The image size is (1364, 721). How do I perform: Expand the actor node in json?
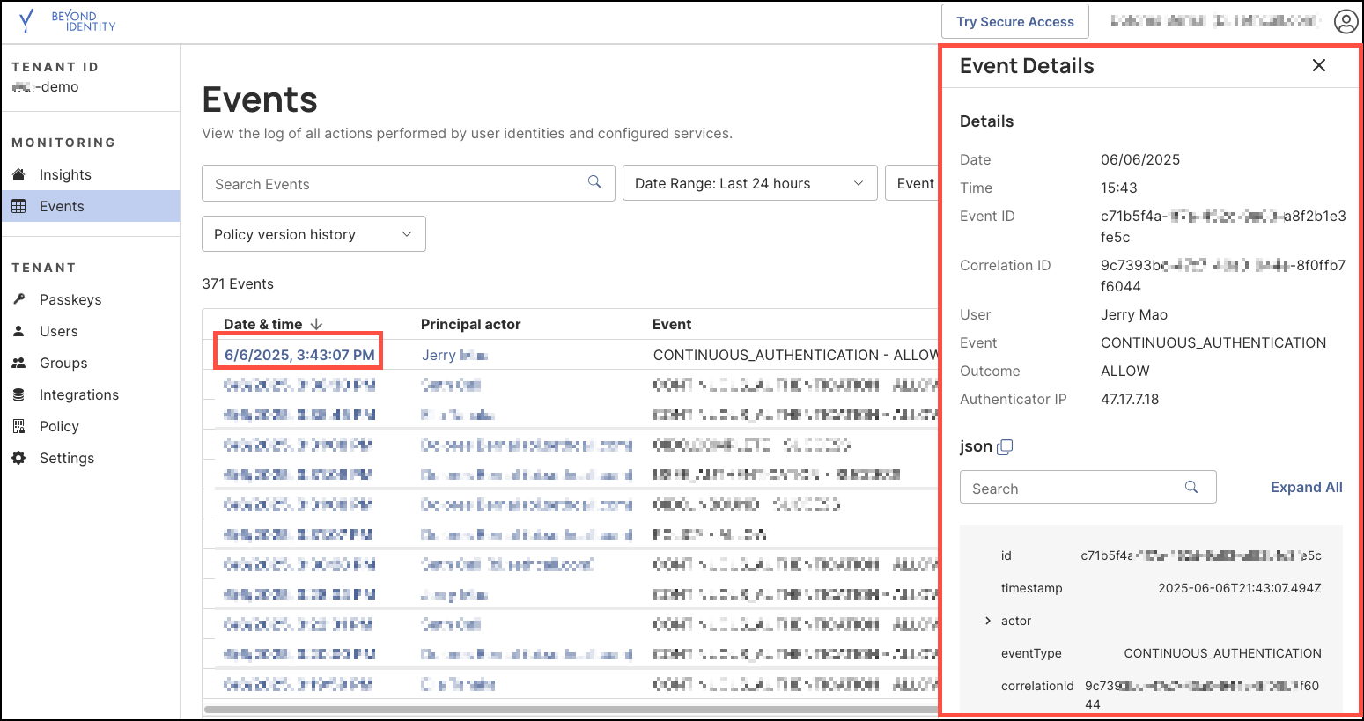pos(988,621)
